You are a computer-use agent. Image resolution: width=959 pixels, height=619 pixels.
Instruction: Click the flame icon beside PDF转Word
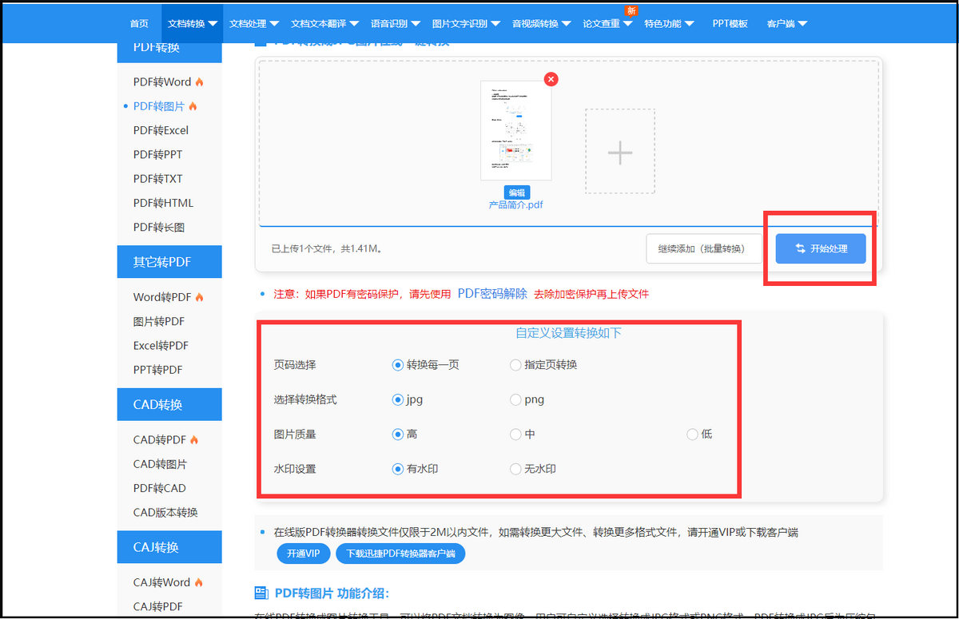tap(200, 82)
